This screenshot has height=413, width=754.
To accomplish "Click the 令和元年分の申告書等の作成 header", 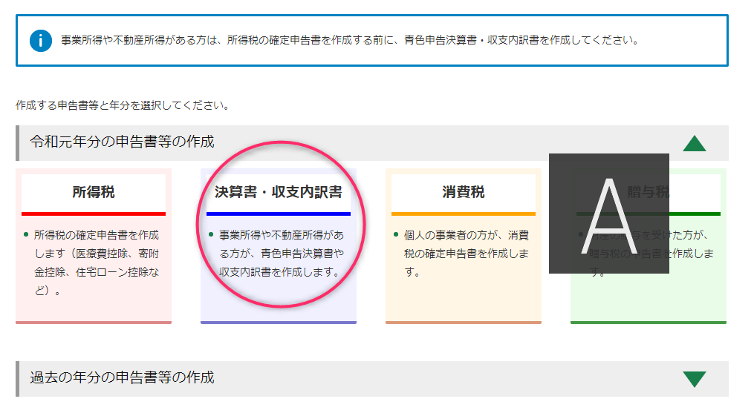I will 123,142.
